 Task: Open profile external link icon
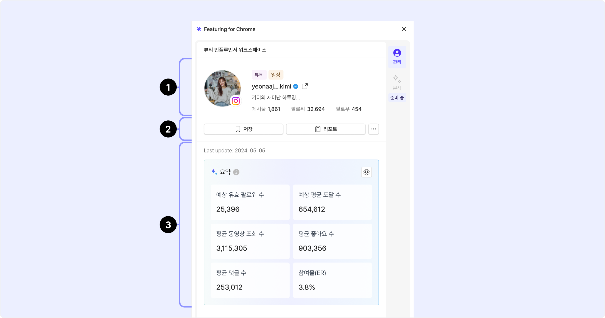pyautogui.click(x=305, y=86)
